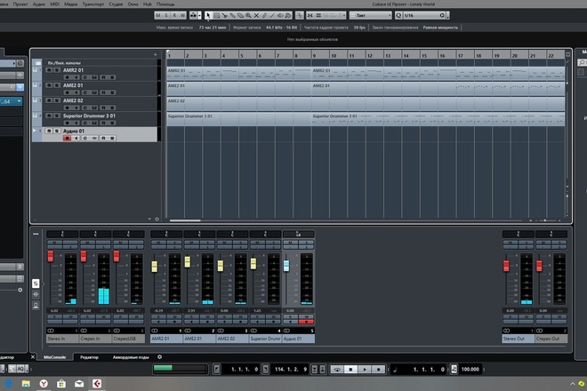Open Cubase from the Windows taskbar
This screenshot has height=391, width=587.
[97, 384]
